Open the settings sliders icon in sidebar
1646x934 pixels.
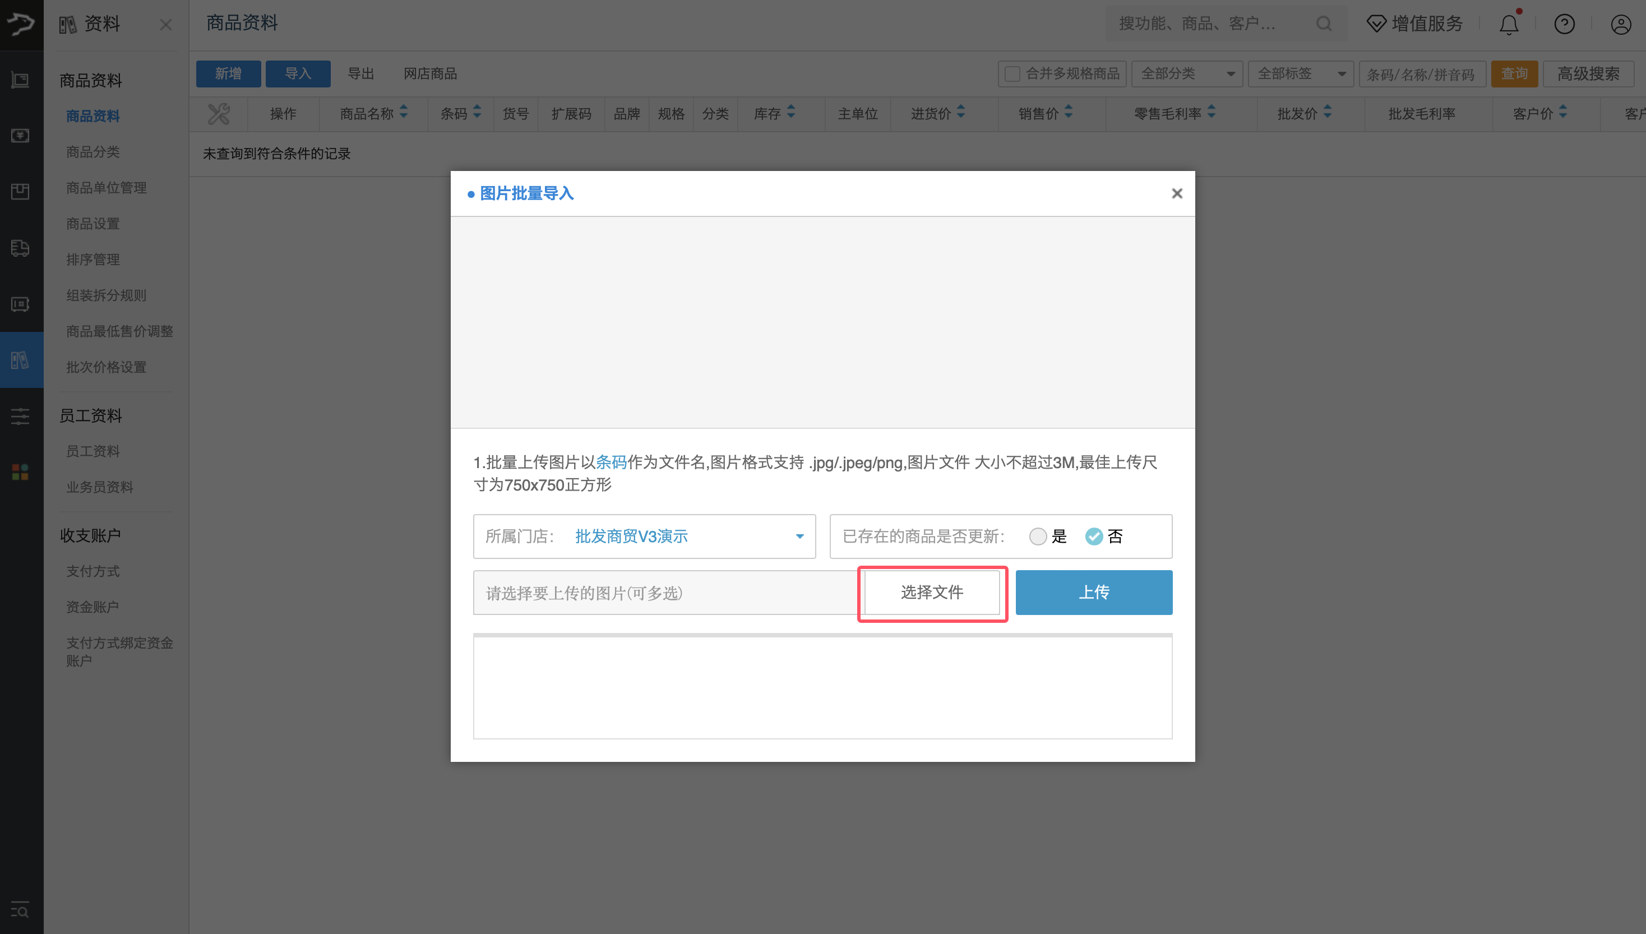19,417
